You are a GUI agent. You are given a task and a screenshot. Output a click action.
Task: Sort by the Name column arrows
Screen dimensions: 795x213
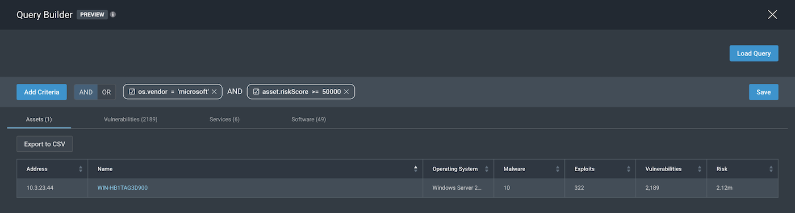[x=415, y=169]
